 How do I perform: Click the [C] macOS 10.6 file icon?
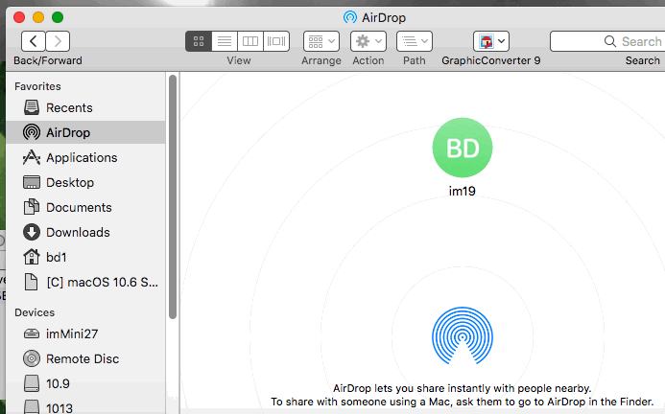(x=31, y=282)
